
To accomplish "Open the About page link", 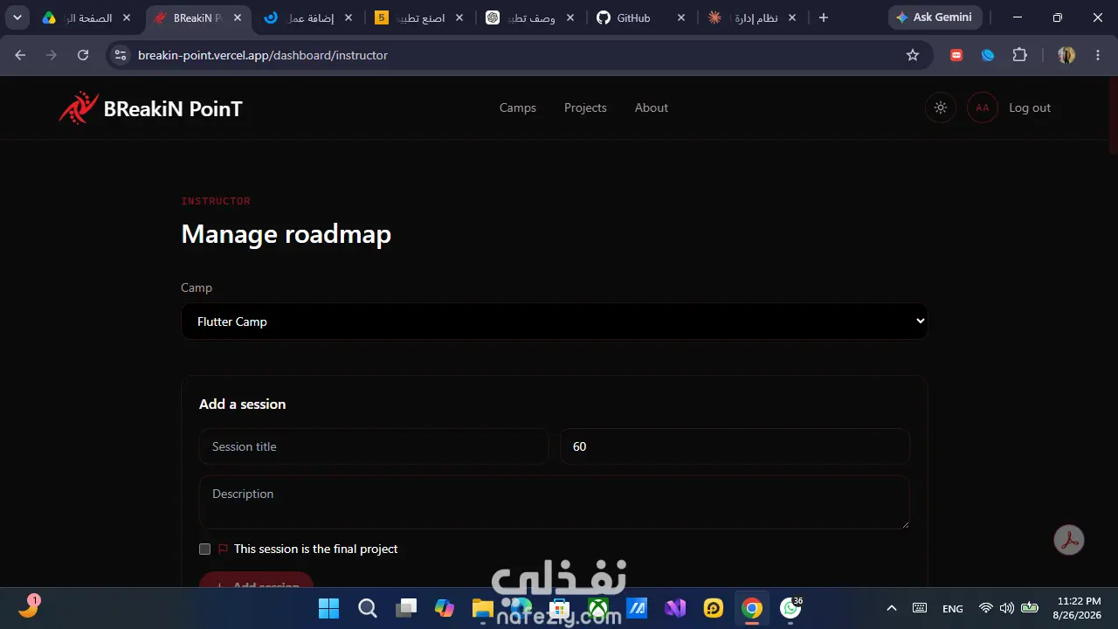I will 652,108.
